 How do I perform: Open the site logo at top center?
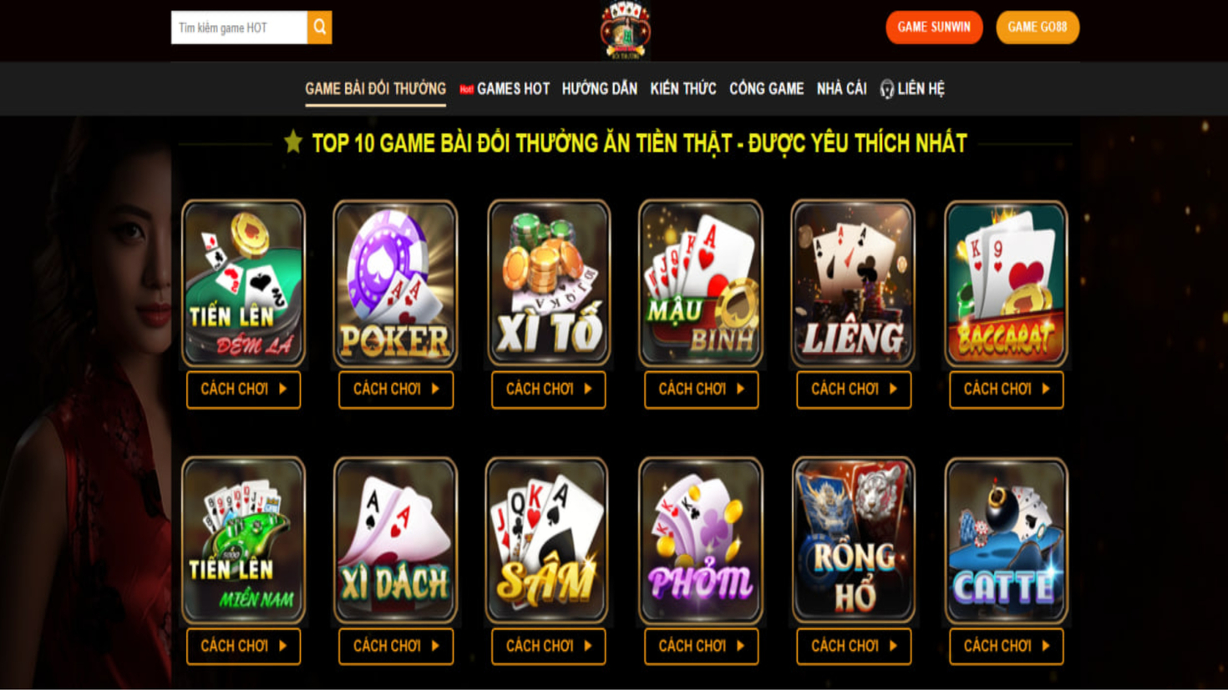coord(625,31)
